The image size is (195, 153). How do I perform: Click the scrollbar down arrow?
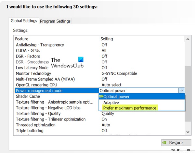tap(188, 132)
